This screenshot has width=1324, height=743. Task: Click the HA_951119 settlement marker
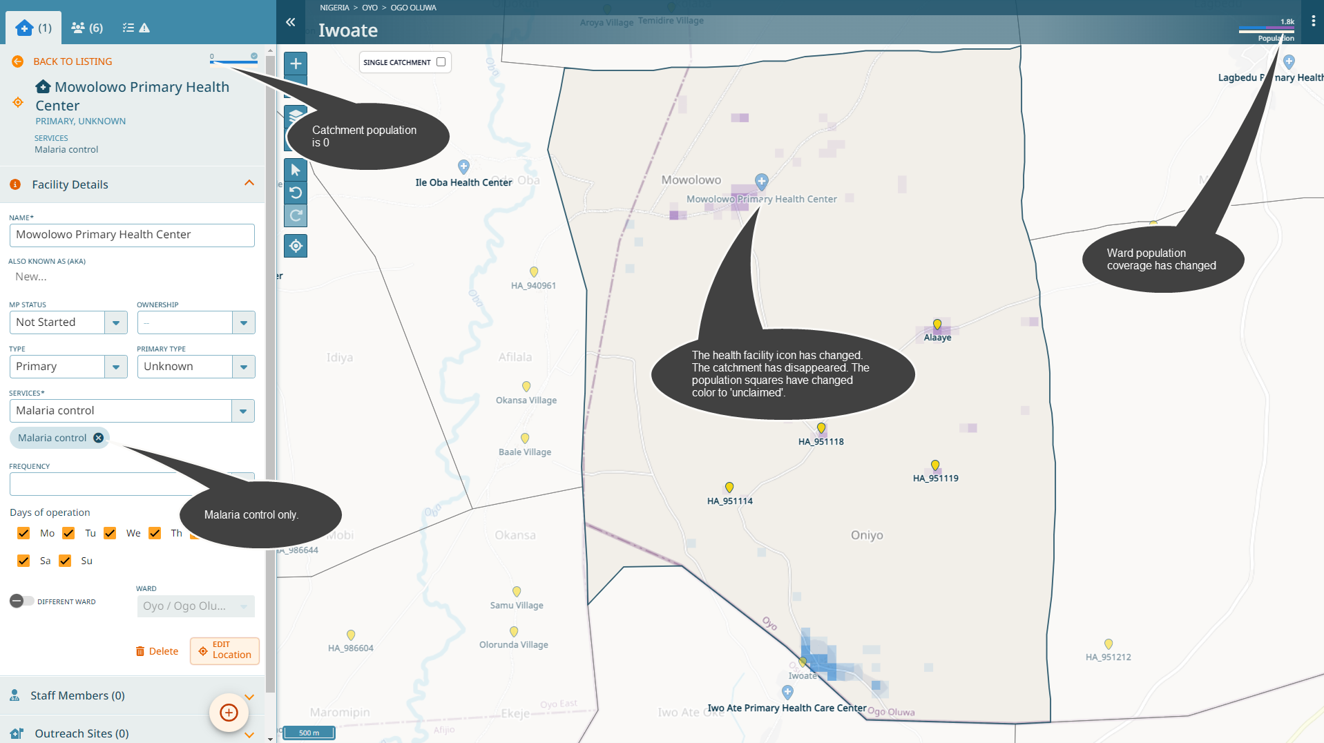tap(935, 465)
